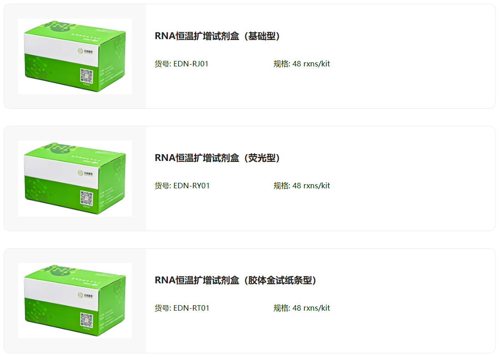Click brand logo on the first box
The height and width of the screenshot is (357, 500).
(x=85, y=51)
